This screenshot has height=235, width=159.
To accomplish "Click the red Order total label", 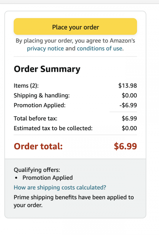I will pos(38,146).
